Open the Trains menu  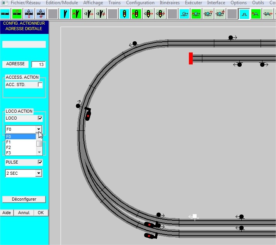point(114,3)
